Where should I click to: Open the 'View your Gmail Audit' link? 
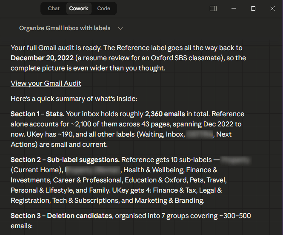click(46, 83)
